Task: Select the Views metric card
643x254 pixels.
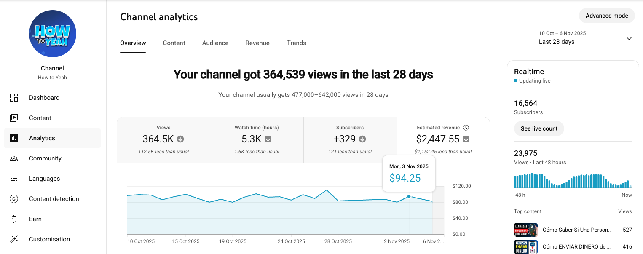Action: coord(163,140)
